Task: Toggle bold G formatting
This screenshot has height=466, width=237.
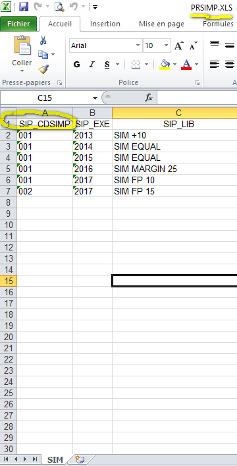Action: click(x=76, y=64)
